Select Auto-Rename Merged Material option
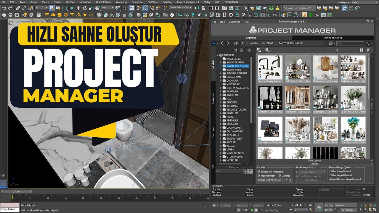This screenshot has width=379, height=213. pyautogui.click(x=330, y=179)
